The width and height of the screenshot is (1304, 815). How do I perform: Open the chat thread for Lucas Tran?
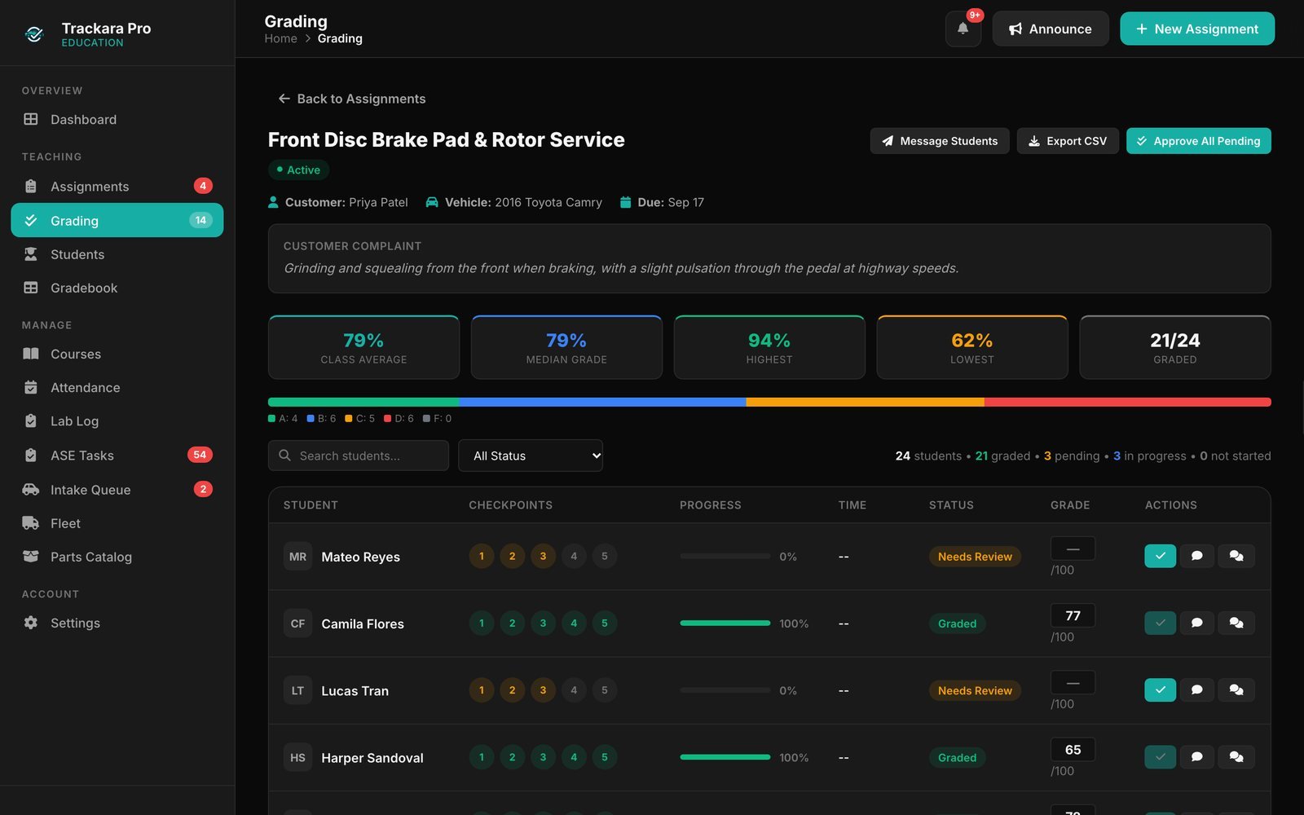(x=1236, y=689)
